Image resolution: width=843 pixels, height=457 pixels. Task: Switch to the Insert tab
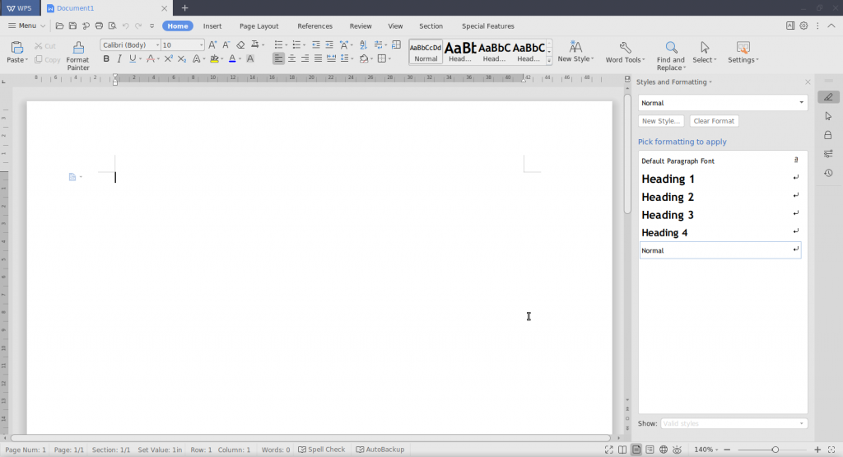pos(212,26)
